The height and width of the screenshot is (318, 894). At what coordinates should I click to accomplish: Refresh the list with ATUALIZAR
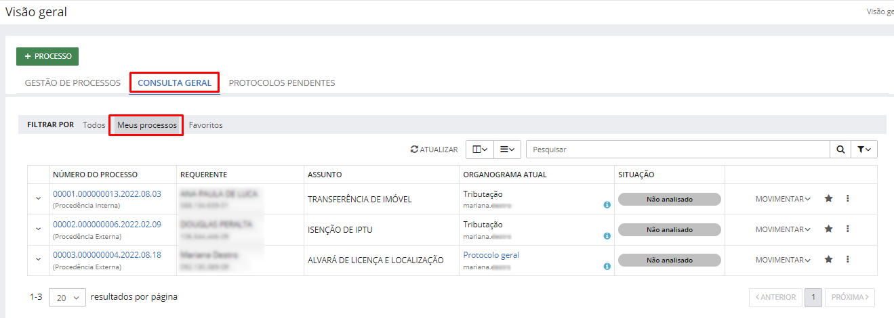click(x=434, y=150)
